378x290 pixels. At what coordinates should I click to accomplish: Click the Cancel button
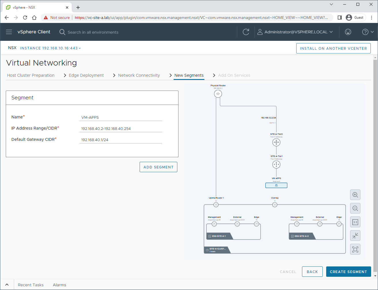click(x=288, y=272)
